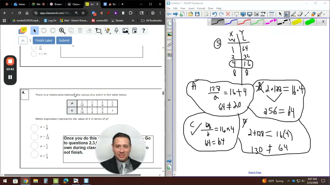Click the save disk icon in SMART Notebook
Screen dimensions: 330x185
point(197,14)
